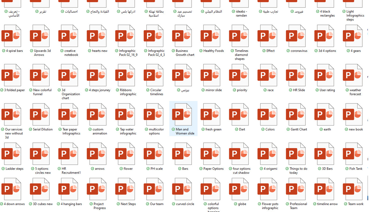Screen dimensions: 372x212
Task: Click the 'Dart' file name
Action: pos(242,129)
